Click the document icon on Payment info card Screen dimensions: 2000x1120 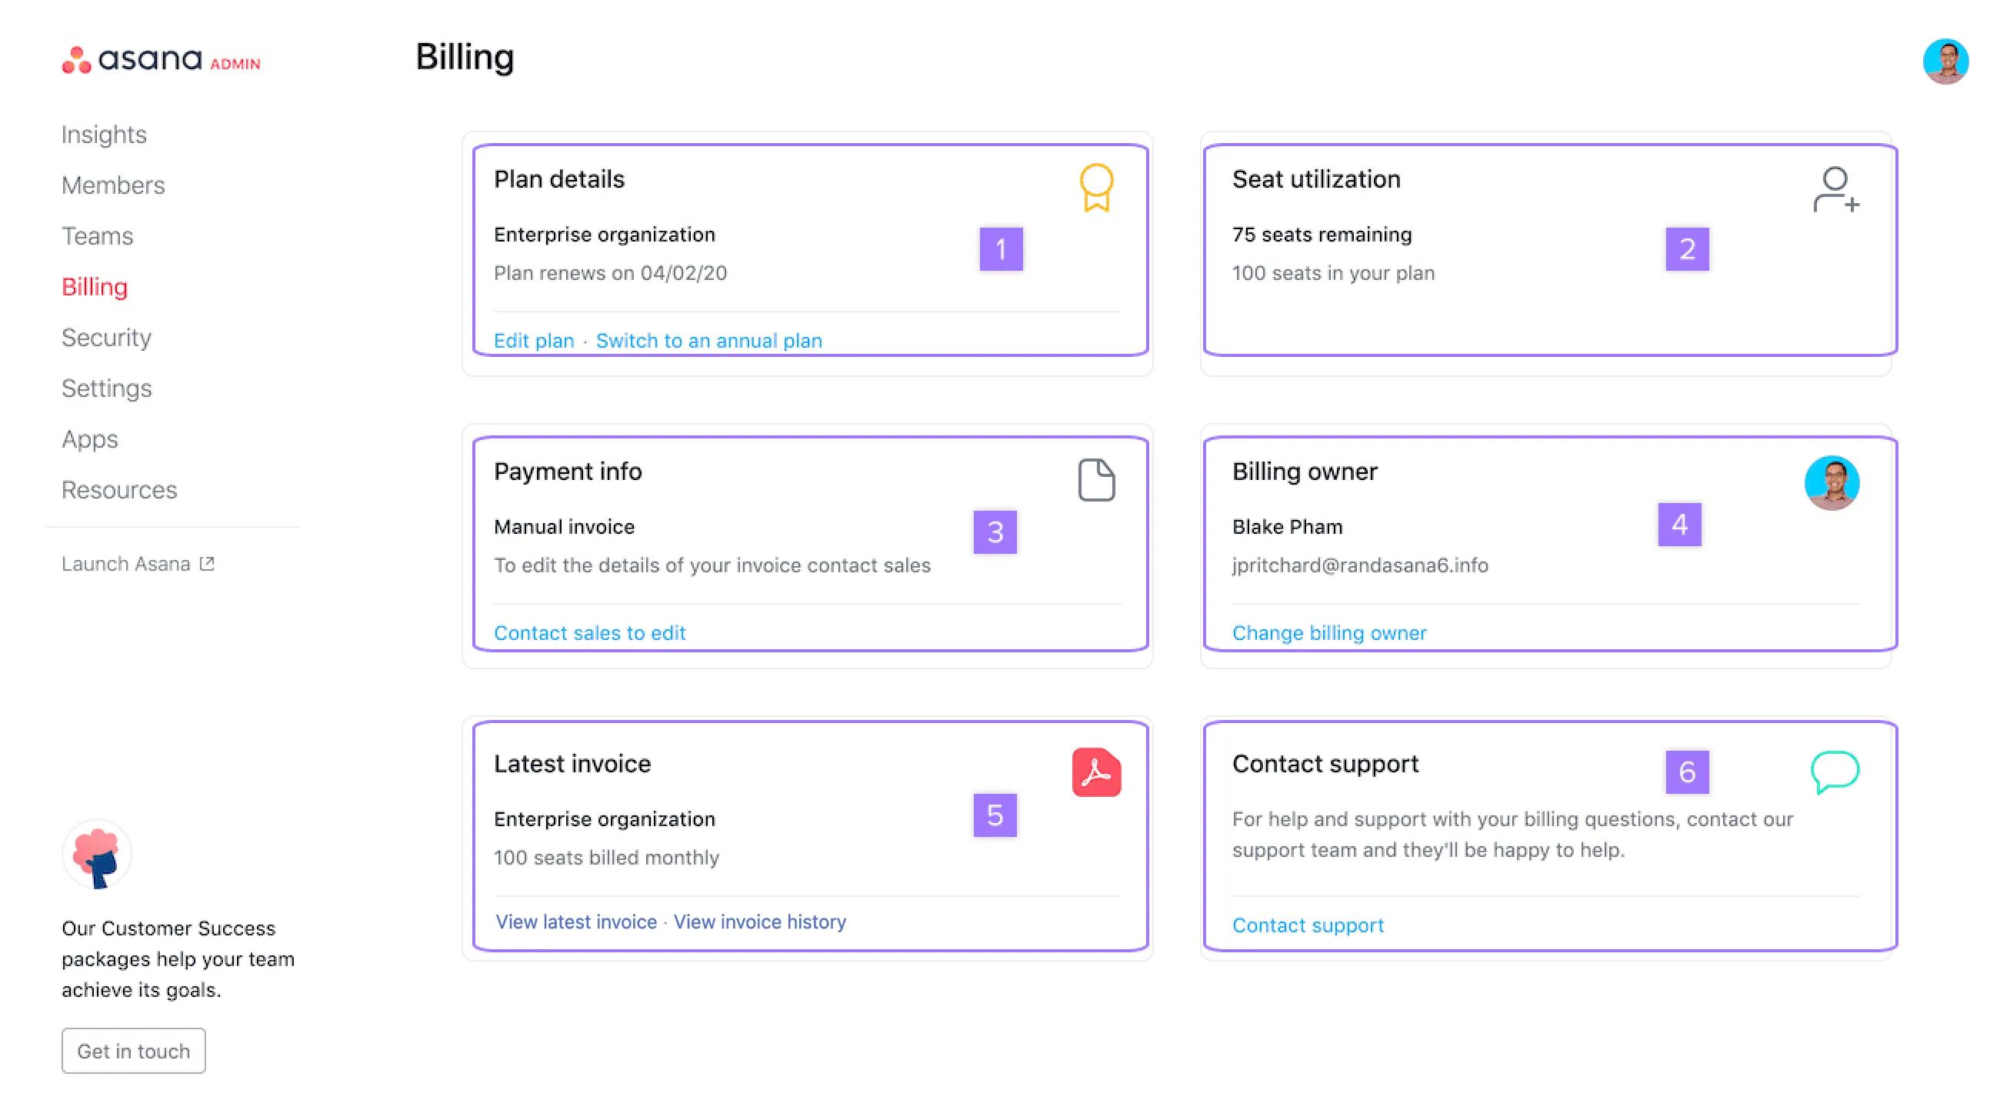pos(1096,479)
